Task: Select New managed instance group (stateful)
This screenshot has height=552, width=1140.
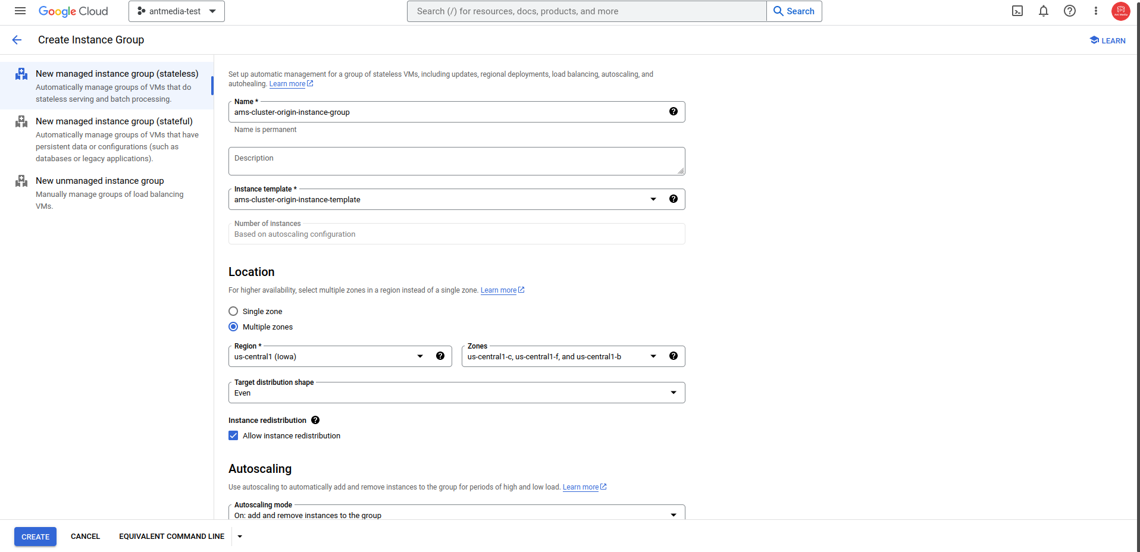Action: pyautogui.click(x=107, y=139)
